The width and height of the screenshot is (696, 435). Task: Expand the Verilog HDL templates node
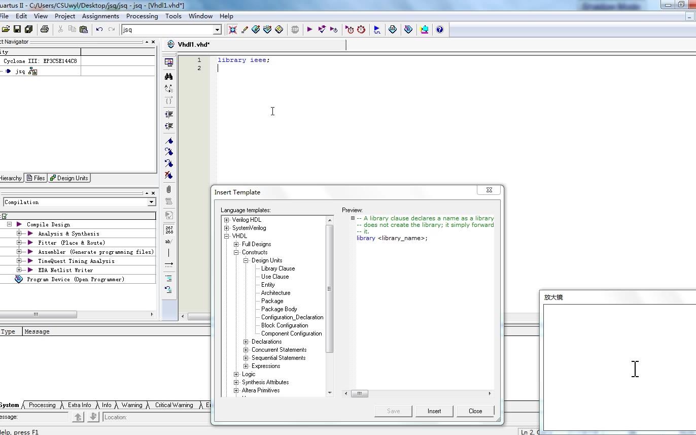227,220
